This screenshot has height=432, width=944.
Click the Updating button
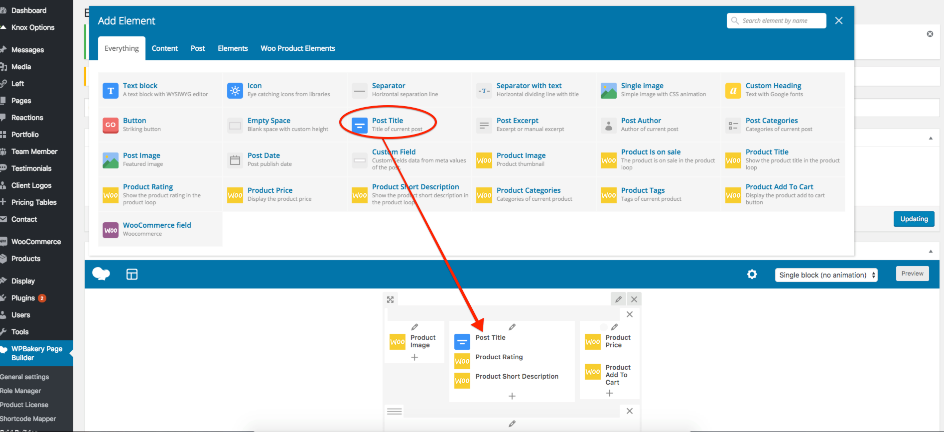coord(914,219)
